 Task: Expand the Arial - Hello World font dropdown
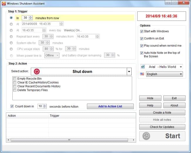pos(181,67)
